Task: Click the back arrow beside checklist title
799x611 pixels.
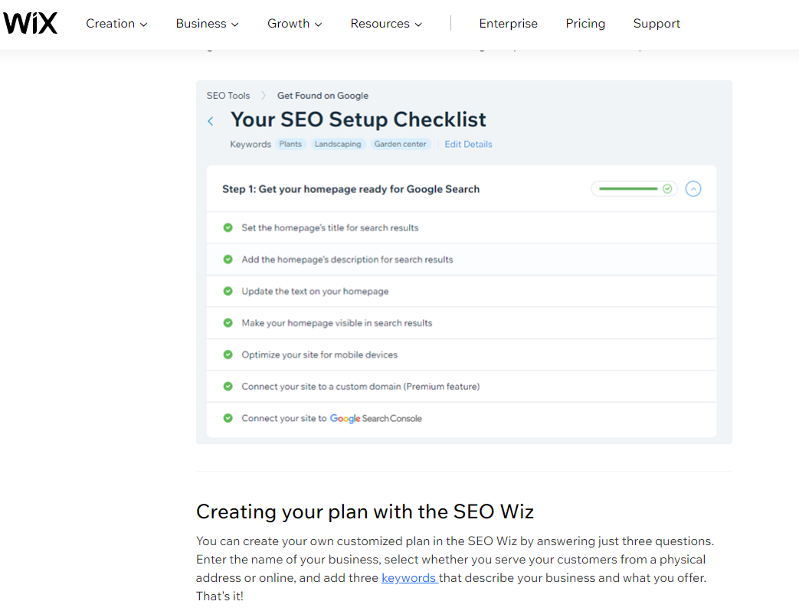Action: click(x=211, y=121)
